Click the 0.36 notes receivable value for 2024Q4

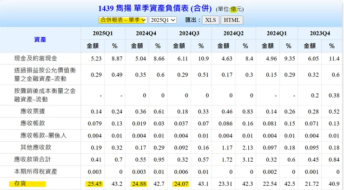tap(140, 111)
